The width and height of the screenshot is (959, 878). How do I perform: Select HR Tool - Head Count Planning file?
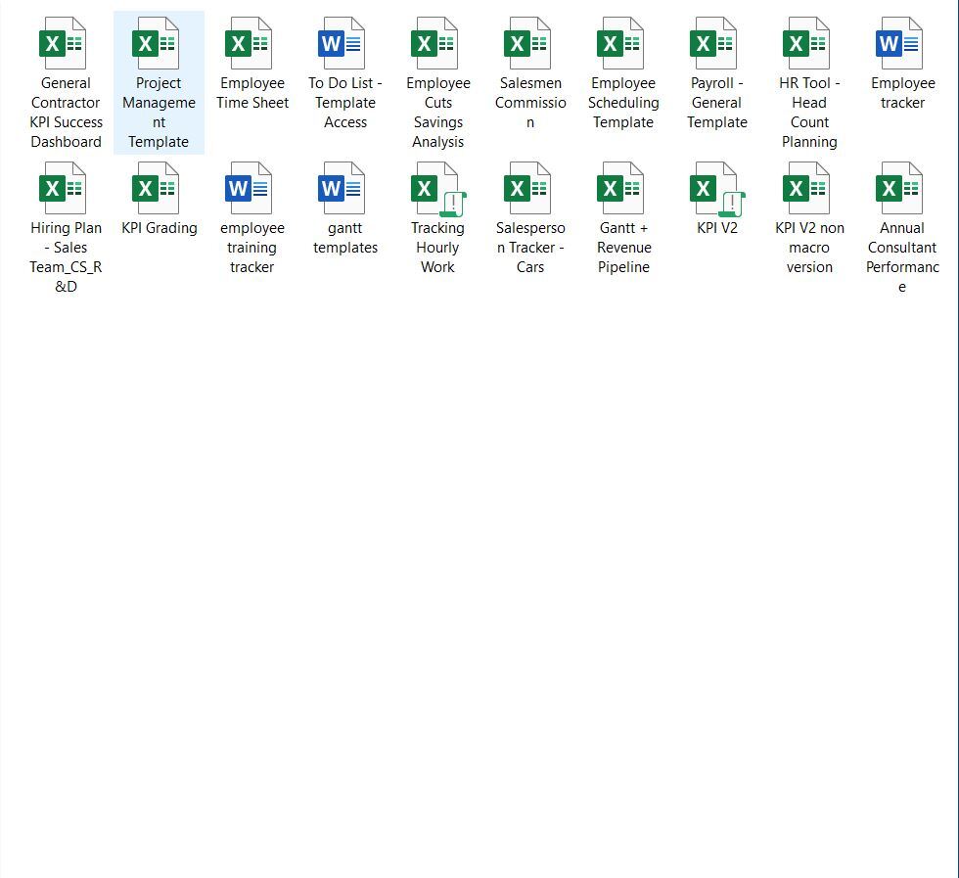[x=809, y=44]
